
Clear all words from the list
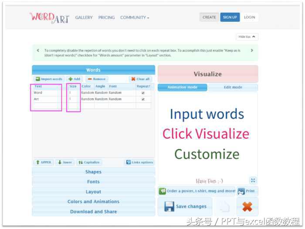pos(140,79)
